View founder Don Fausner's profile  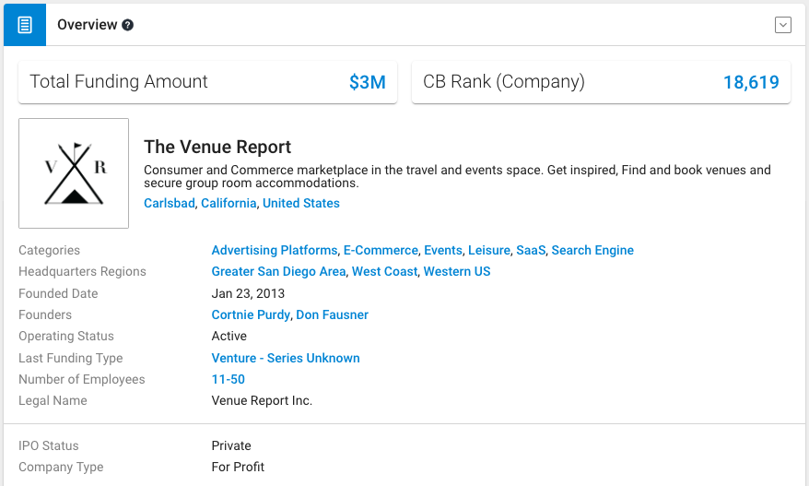pos(333,314)
